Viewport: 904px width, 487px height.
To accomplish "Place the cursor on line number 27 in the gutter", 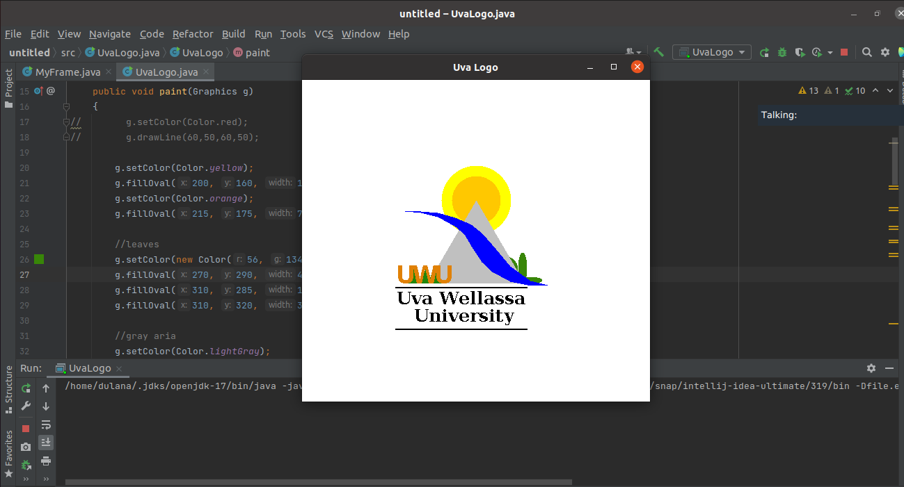I will [24, 274].
